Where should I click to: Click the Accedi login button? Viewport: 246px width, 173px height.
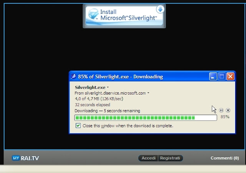pyautogui.click(x=148, y=158)
